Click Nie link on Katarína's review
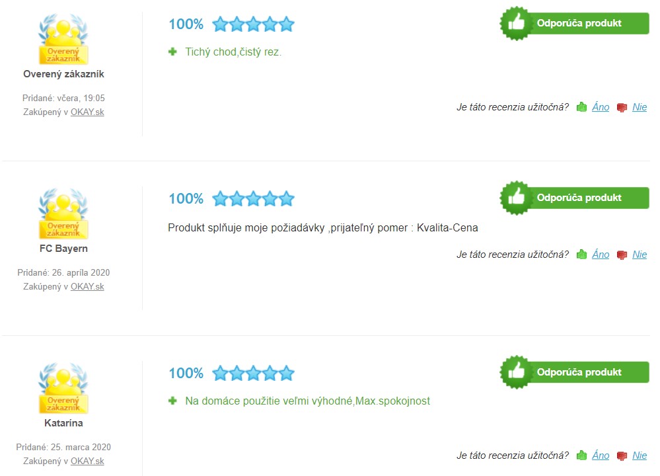 click(640, 456)
